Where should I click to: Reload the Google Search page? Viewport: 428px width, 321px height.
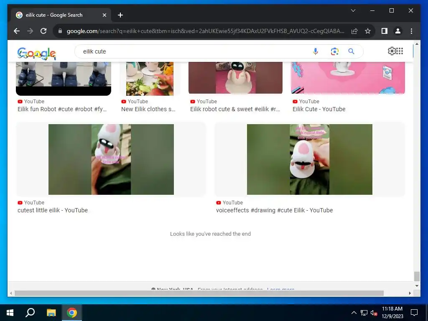pos(43,31)
